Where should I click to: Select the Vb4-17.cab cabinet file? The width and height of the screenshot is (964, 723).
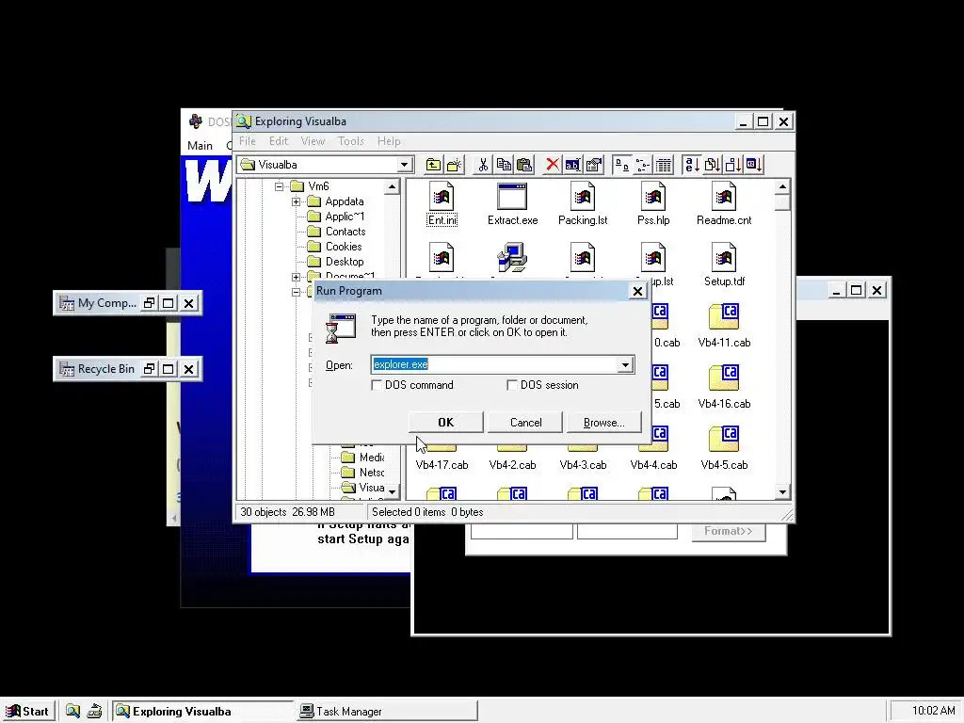pyautogui.click(x=442, y=465)
